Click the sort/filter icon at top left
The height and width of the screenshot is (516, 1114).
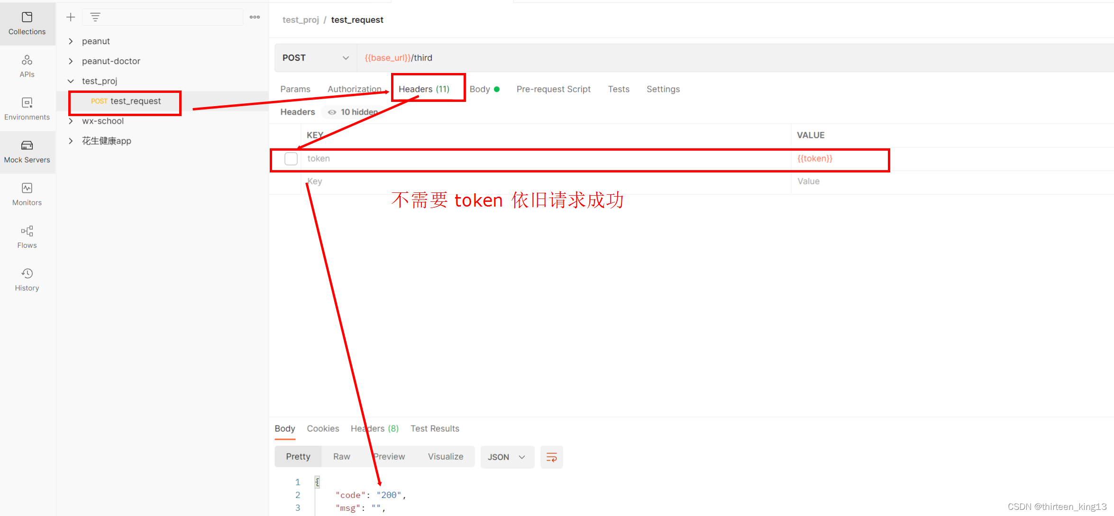point(96,16)
